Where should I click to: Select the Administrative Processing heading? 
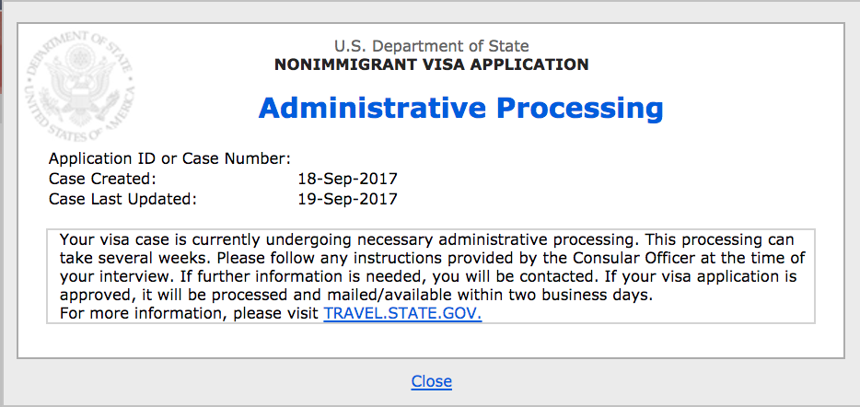pyautogui.click(x=460, y=109)
